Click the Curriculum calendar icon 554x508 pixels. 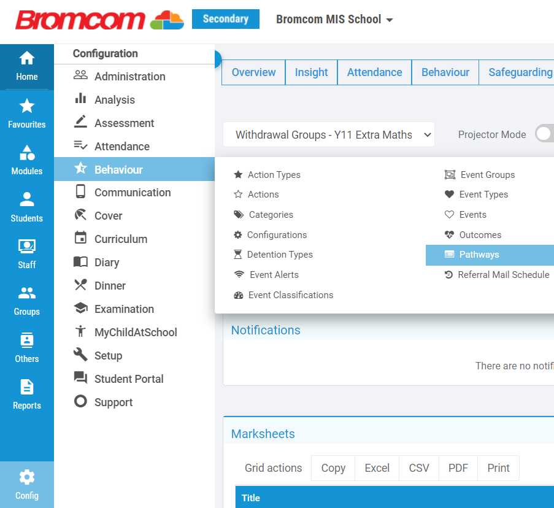click(x=80, y=237)
